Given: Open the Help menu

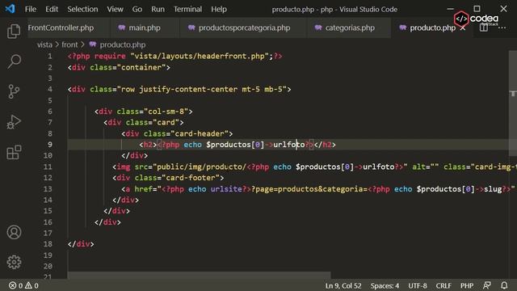Looking at the screenshot, I should click(x=219, y=9).
